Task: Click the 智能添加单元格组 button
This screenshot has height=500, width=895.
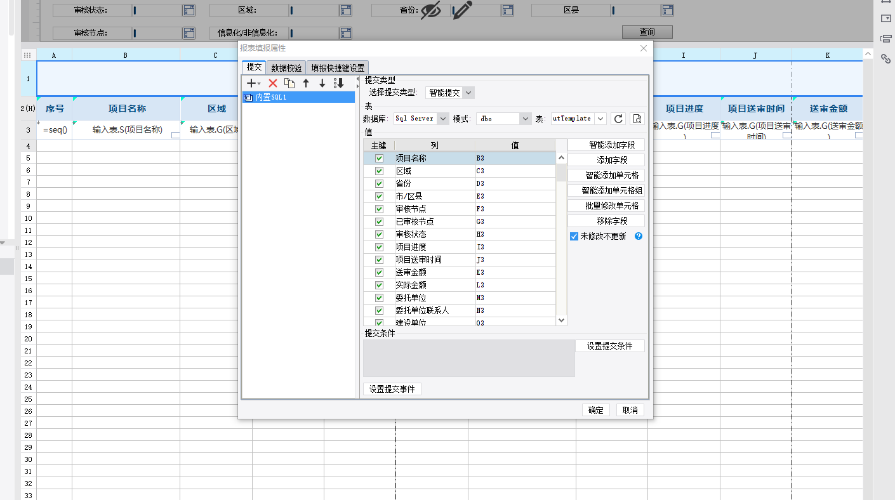Action: 606,190
